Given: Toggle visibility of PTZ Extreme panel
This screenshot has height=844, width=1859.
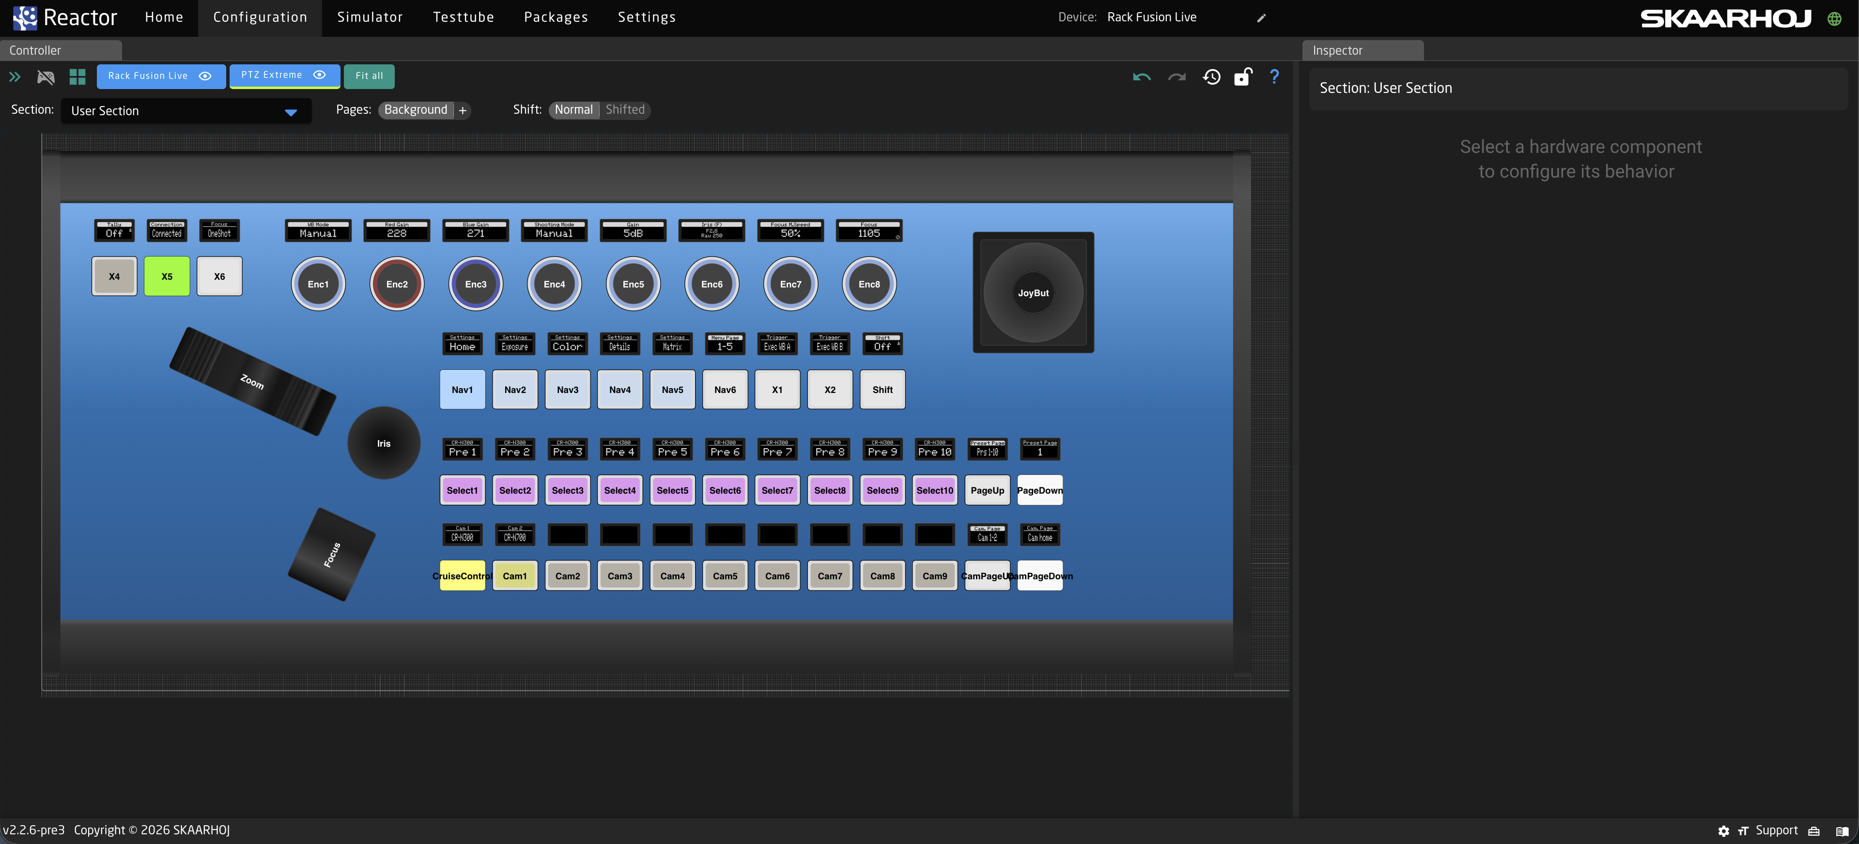Looking at the screenshot, I should [320, 75].
